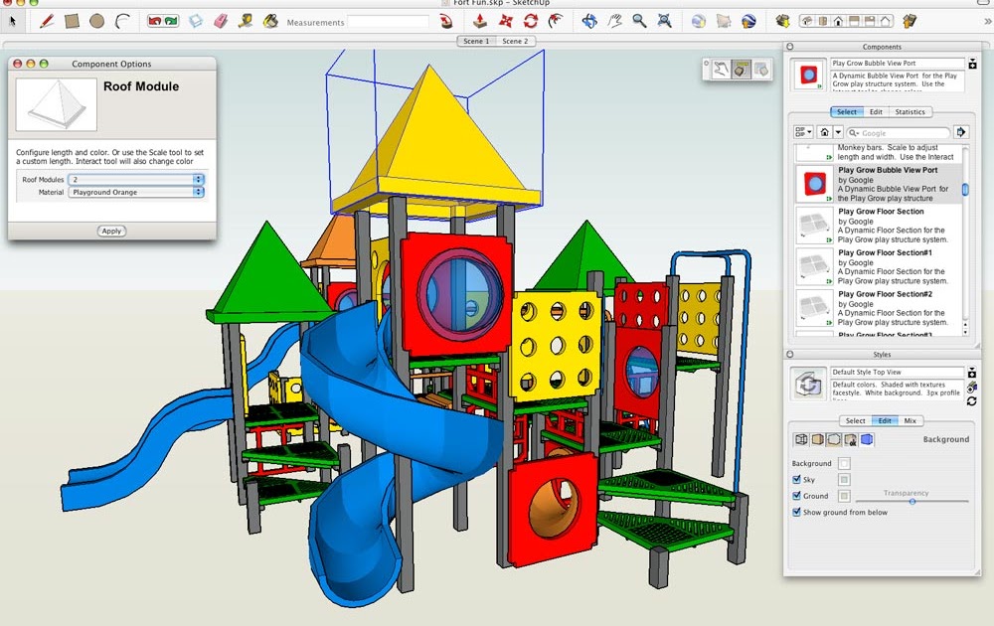The height and width of the screenshot is (626, 994).
Task: Open Components view options dropdown
Action: [803, 132]
